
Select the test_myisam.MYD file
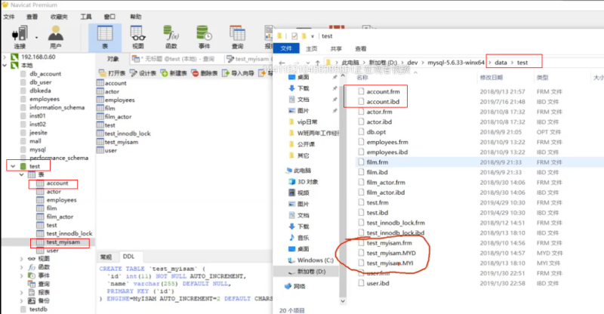pos(391,253)
